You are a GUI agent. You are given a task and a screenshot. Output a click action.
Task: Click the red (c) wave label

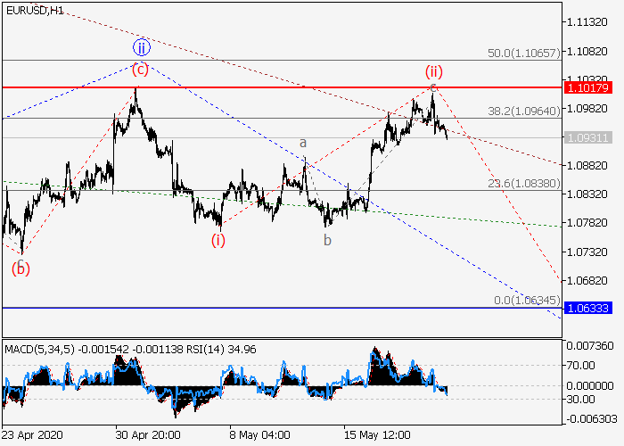point(141,68)
